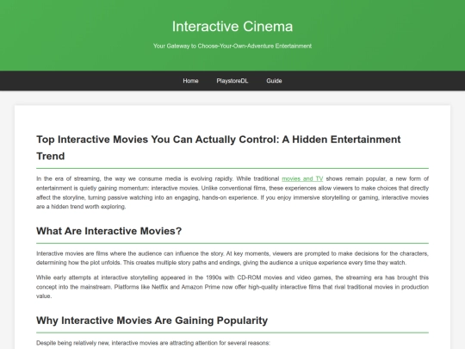Open the Home navigation link
Viewport: 465px width, 349px height.
pos(190,81)
